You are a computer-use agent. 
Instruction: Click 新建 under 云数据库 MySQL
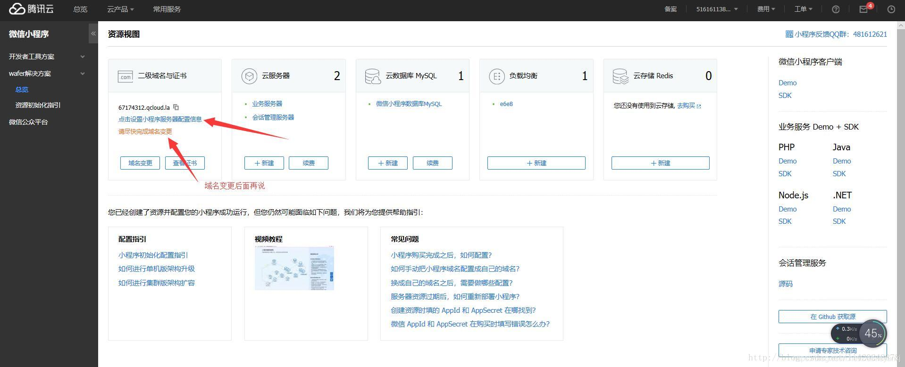388,163
